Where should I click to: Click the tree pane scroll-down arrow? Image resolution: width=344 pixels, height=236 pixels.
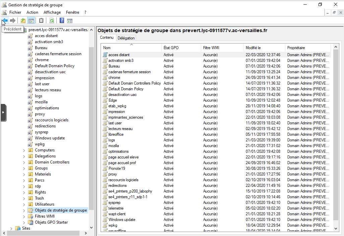(x=91, y=227)
